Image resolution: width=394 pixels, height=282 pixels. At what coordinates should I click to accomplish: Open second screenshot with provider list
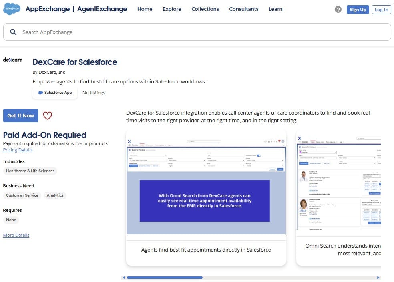339,183
